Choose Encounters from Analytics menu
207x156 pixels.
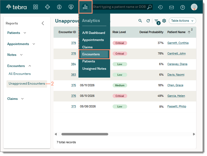(x=94, y=54)
